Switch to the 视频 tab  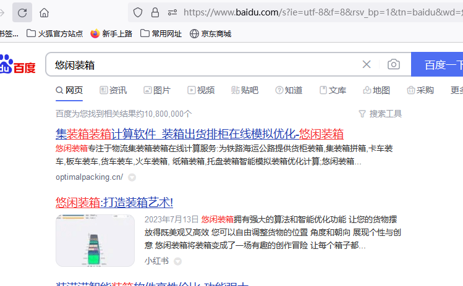coord(201,90)
